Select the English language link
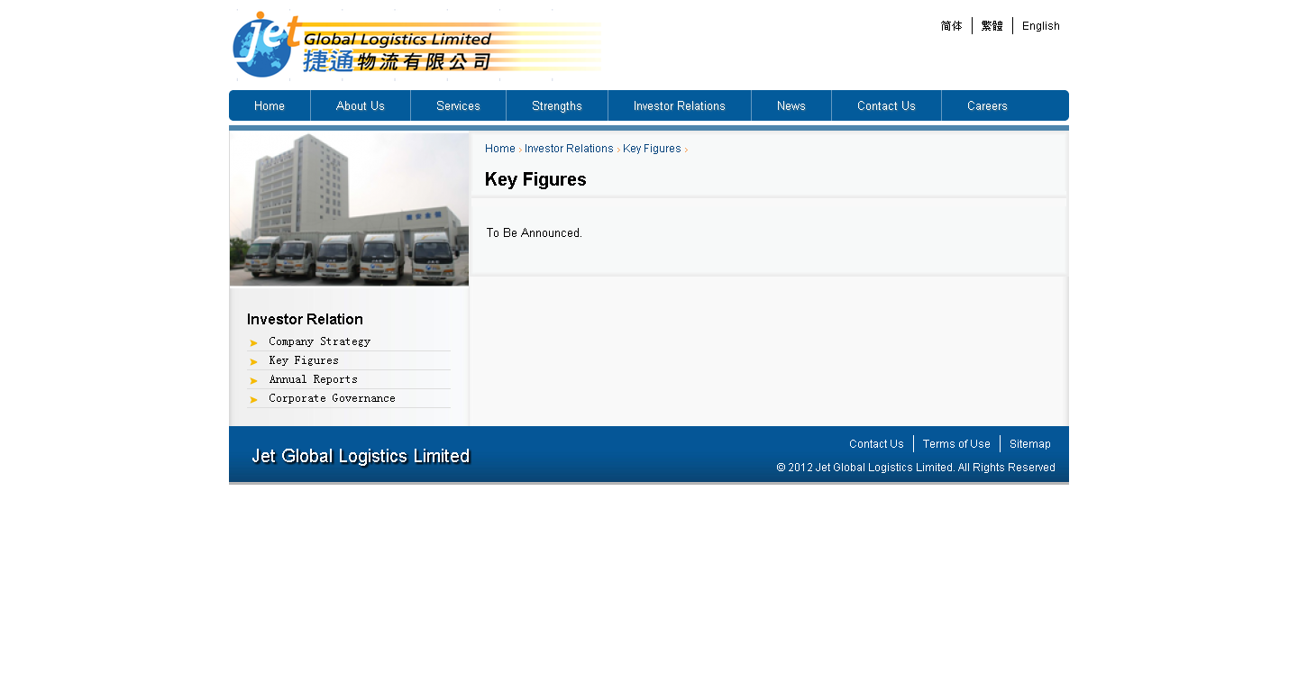The image size is (1298, 673). (1040, 26)
